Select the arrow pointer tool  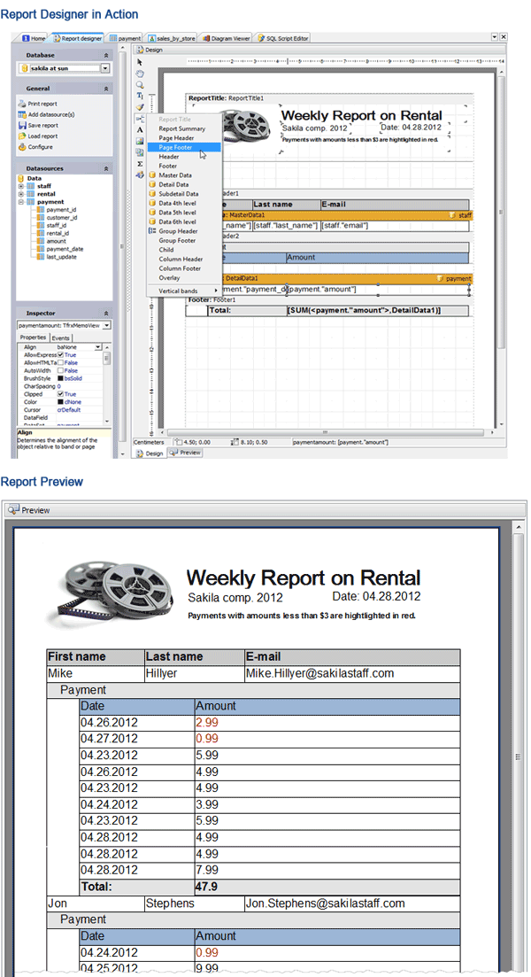pyautogui.click(x=140, y=62)
